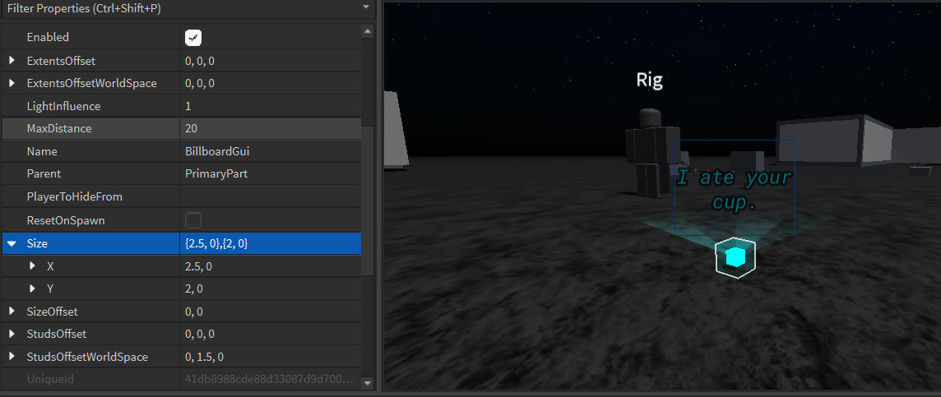This screenshot has width=941, height=397.
Task: Select the MaxDistance property label
Action: click(59, 128)
